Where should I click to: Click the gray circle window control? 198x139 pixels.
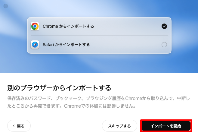click(x=6, y=6)
